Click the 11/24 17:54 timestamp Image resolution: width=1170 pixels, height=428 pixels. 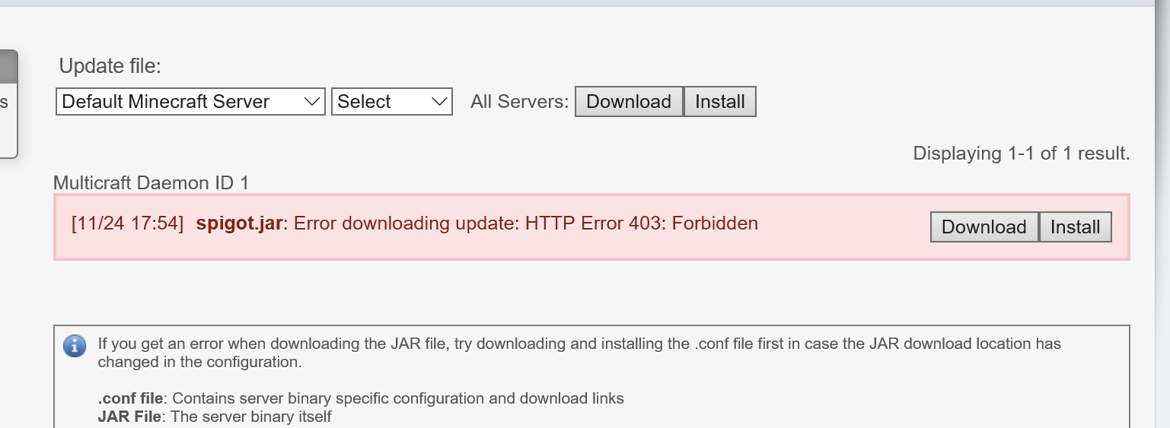(x=127, y=224)
